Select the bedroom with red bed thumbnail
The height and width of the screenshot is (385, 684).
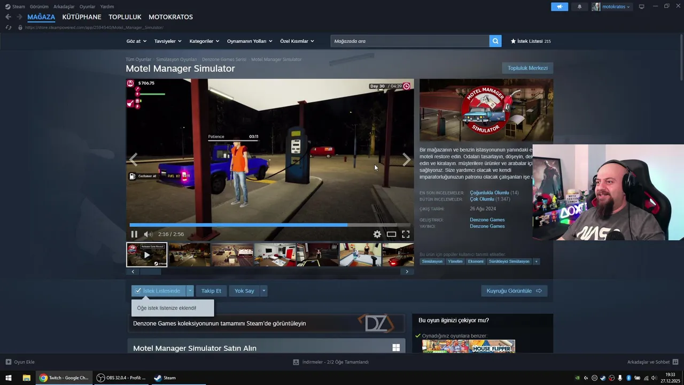(275, 255)
